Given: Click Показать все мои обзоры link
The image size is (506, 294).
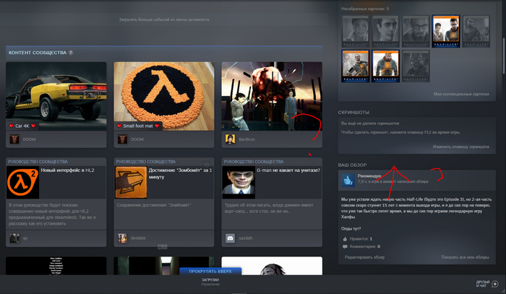Looking at the screenshot, I should pos(465,257).
